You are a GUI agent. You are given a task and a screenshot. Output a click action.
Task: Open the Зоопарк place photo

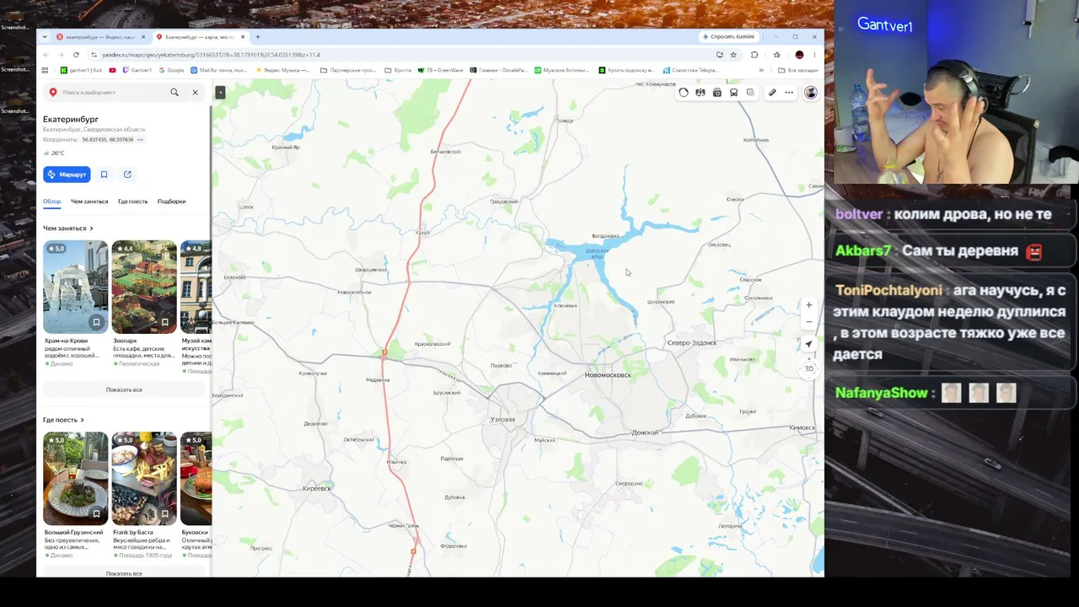pyautogui.click(x=144, y=287)
